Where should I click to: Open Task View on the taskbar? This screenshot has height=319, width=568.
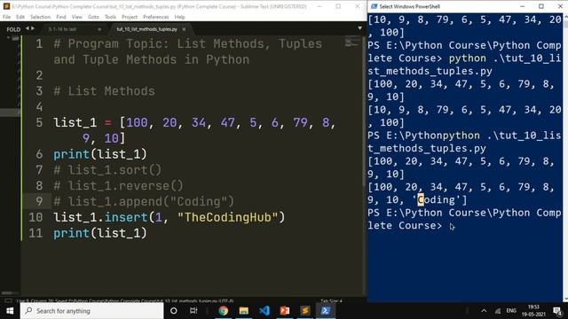[193, 311]
